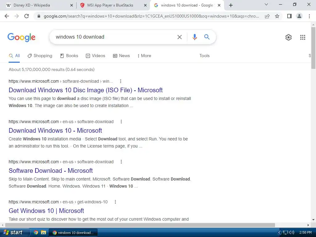The width and height of the screenshot is (316, 237).
Task: Open Download Windows 10 - Microsoft link
Action: (x=55, y=131)
